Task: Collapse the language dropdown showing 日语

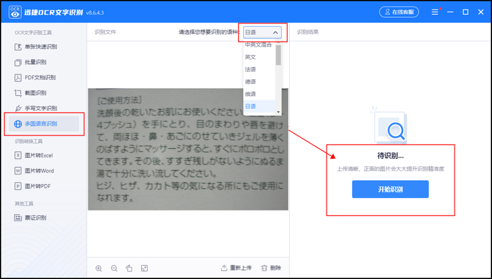Action: point(263,33)
